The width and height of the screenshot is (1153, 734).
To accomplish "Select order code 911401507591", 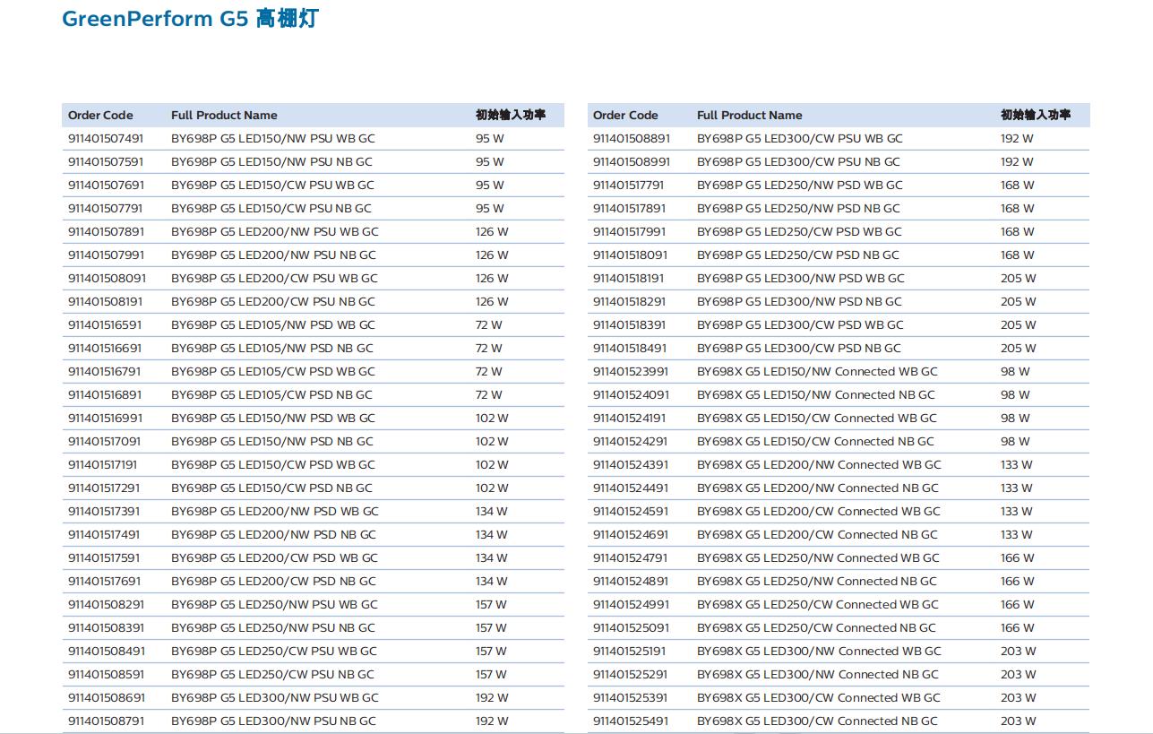I will (x=106, y=162).
